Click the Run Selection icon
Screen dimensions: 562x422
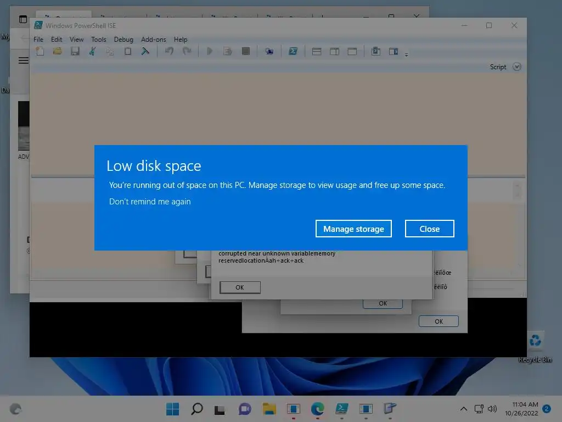228,51
